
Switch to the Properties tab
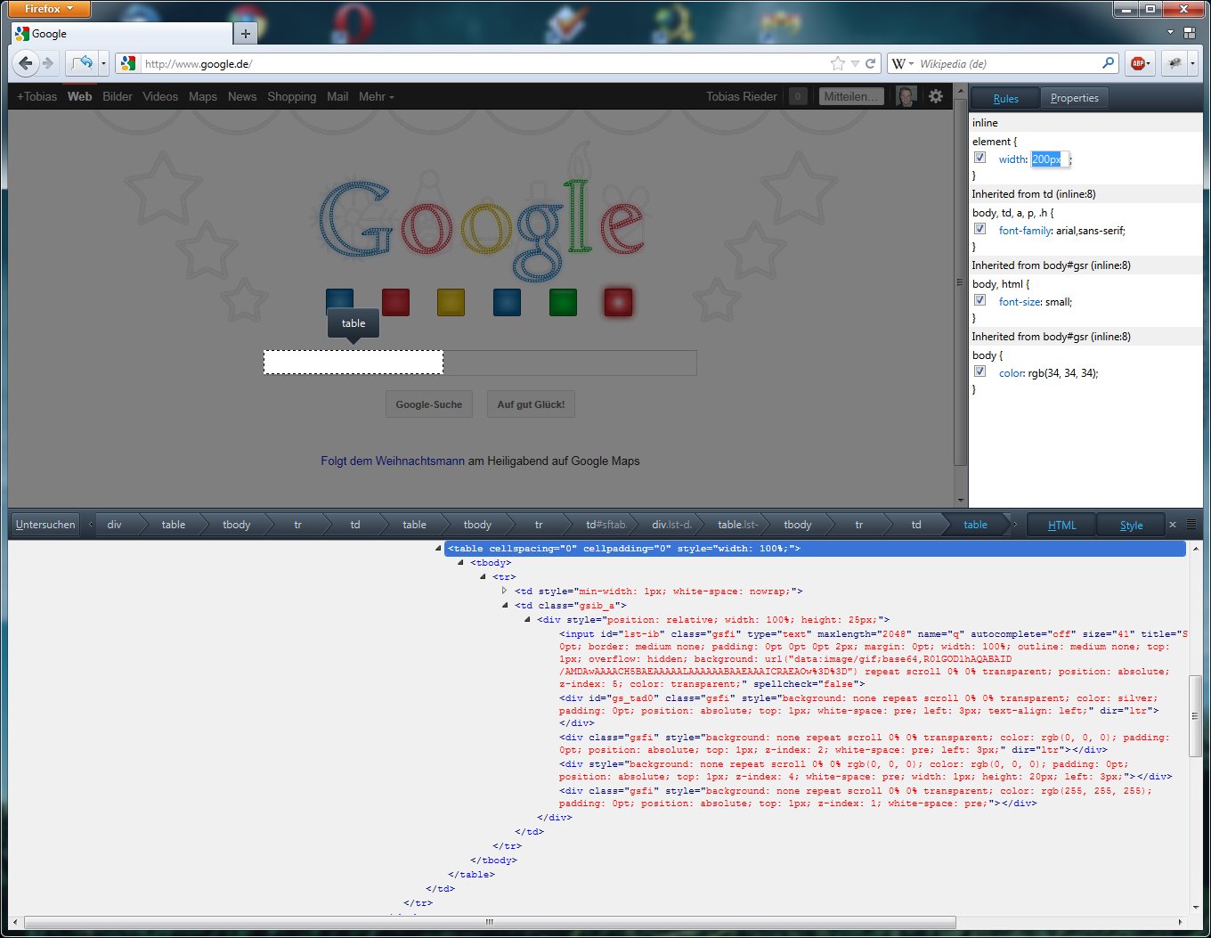pyautogui.click(x=1075, y=98)
